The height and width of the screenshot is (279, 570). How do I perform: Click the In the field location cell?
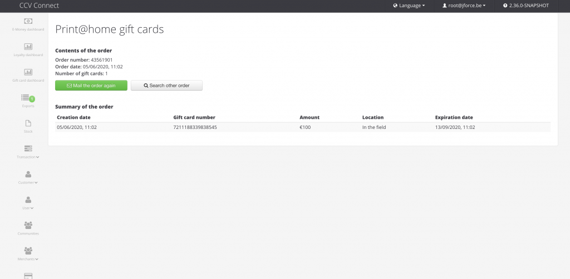[374, 127]
